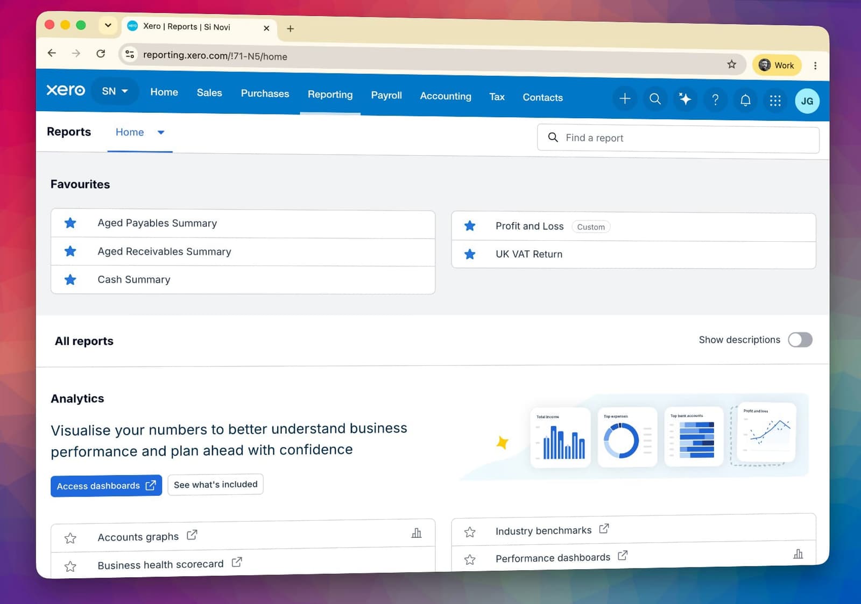Image resolution: width=861 pixels, height=604 pixels.
Task: Click external link icon beside Business health scorecard
Action: pos(237,562)
